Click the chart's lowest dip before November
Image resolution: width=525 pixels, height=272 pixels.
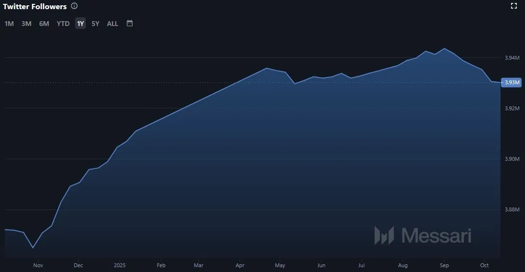pyautogui.click(x=33, y=247)
